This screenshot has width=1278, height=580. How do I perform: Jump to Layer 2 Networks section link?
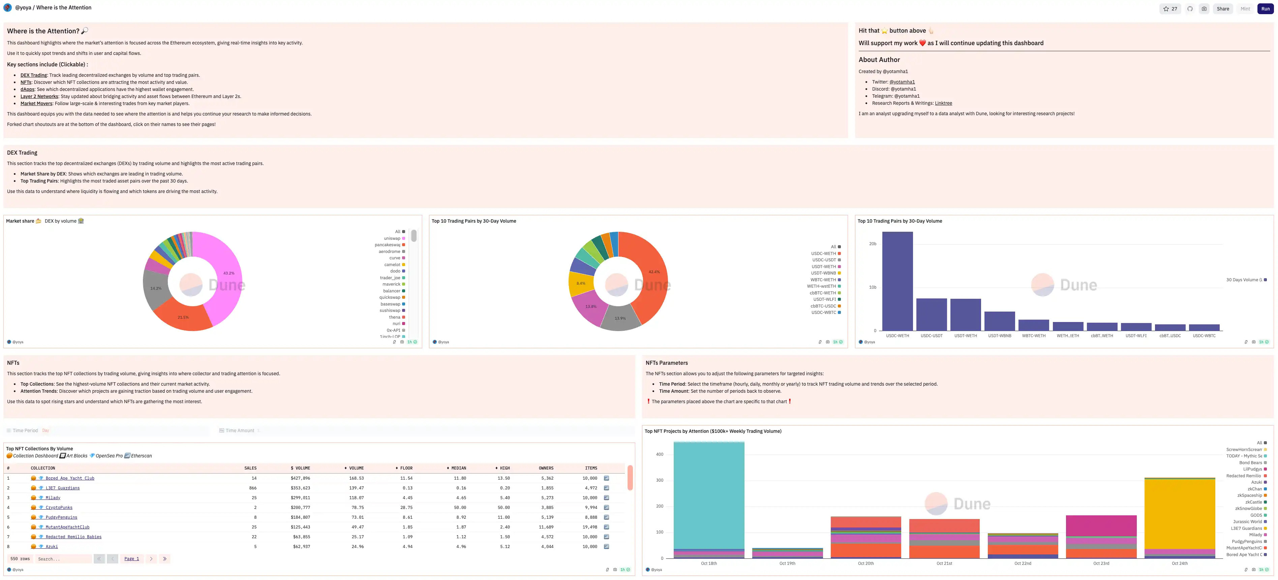click(x=39, y=97)
